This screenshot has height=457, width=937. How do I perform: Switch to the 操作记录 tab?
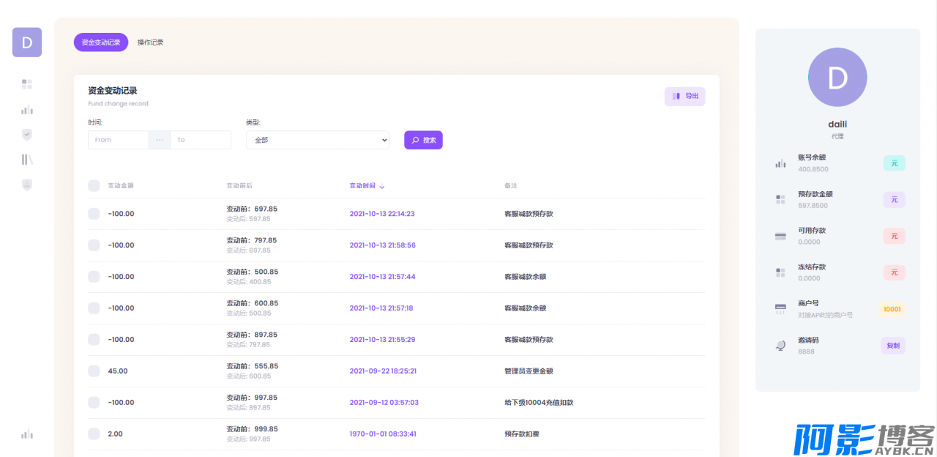(x=151, y=42)
